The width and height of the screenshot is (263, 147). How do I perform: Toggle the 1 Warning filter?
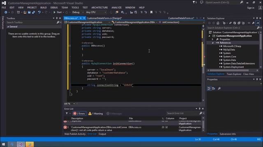[95, 114]
